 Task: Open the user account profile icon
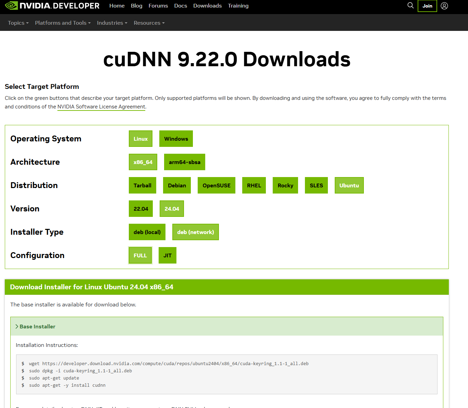(x=444, y=6)
